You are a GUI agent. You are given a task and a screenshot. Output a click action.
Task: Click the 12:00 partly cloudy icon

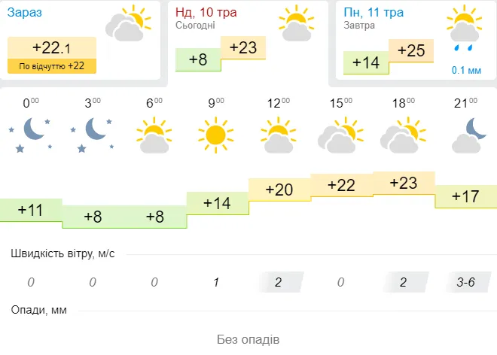[x=278, y=135]
